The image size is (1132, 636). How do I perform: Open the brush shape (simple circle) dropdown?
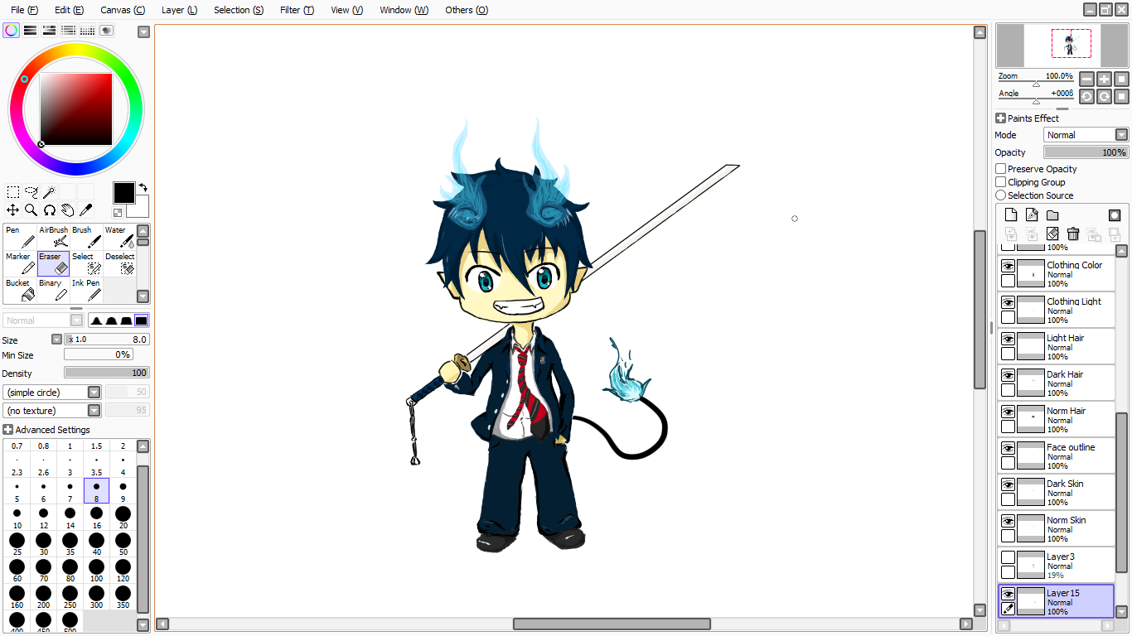click(52, 393)
